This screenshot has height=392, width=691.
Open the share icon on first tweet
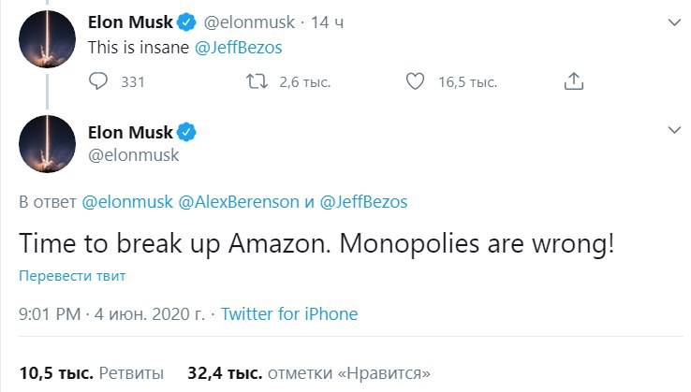pyautogui.click(x=573, y=81)
